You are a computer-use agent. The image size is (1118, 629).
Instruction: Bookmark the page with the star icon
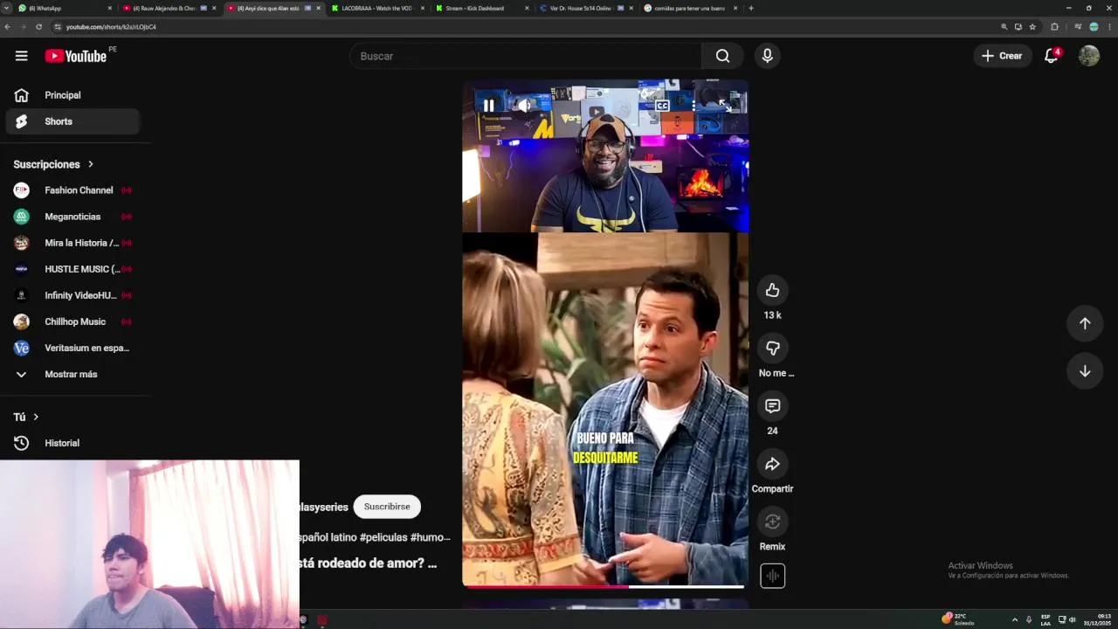(1032, 27)
